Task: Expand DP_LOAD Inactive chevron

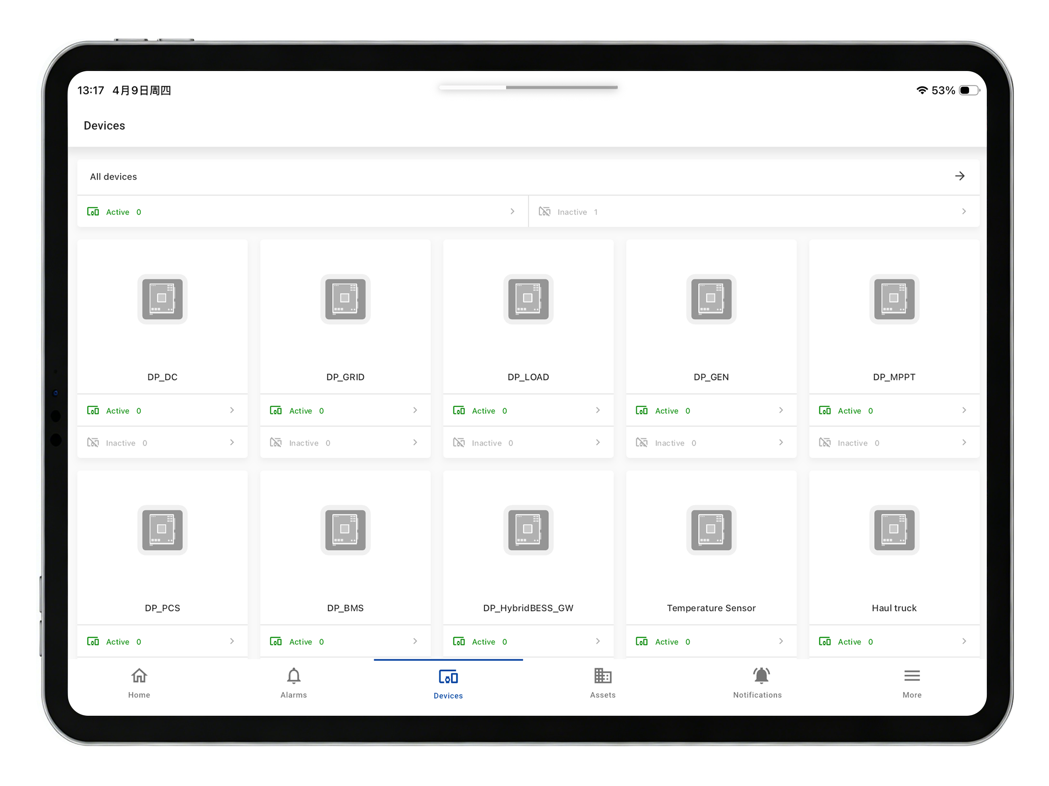Action: 597,442
